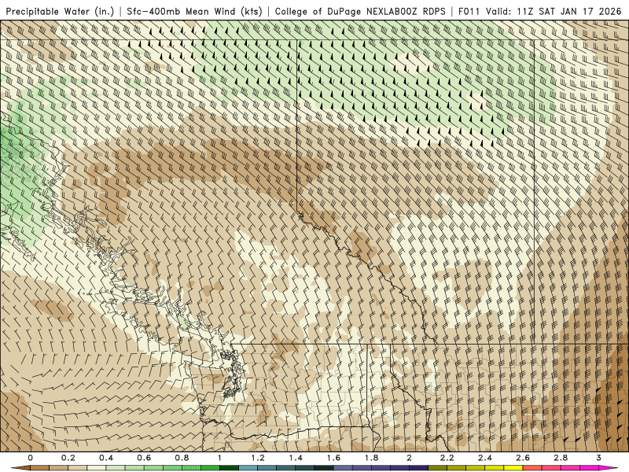
Task: Click the colorbar label '2.6'
Action: click(x=523, y=458)
